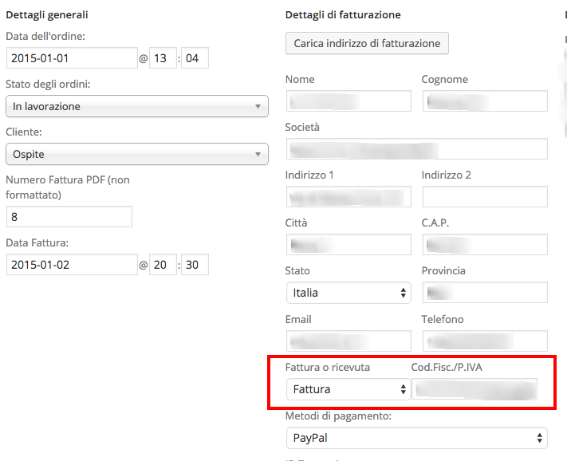Click the Dettagli di fatturazione heading
567x461 pixels.
click(x=343, y=15)
